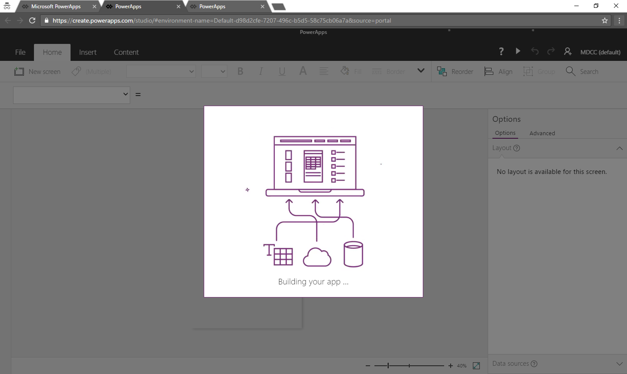The image size is (627, 374).
Task: Open the font color tool
Action: [303, 71]
